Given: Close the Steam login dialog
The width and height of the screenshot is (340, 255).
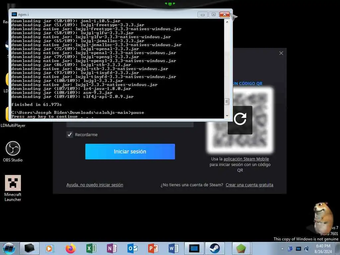Looking at the screenshot, I should coord(281,53).
